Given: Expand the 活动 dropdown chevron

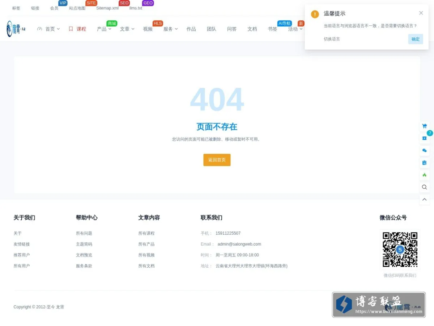Looking at the screenshot, I should coord(301,29).
